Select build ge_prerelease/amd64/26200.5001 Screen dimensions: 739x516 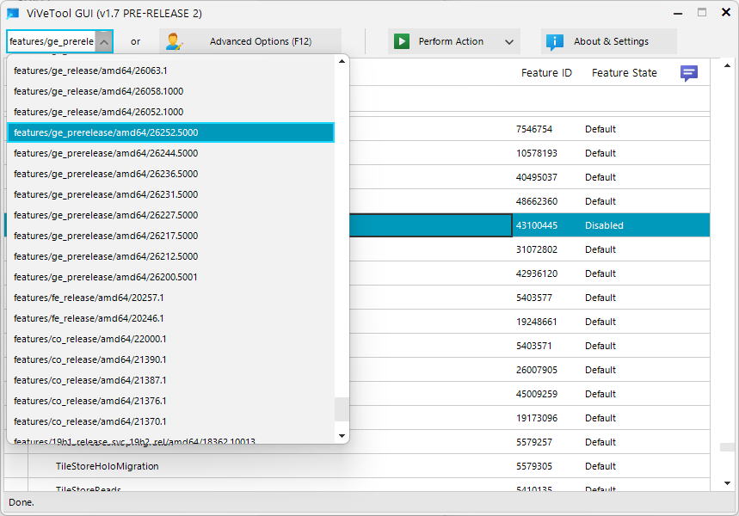(170, 277)
